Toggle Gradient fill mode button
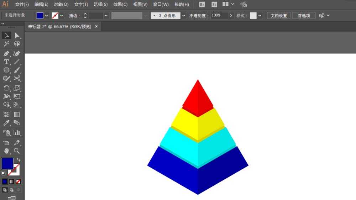Viewport: 356px width, 200px height. pyautogui.click(x=11, y=181)
